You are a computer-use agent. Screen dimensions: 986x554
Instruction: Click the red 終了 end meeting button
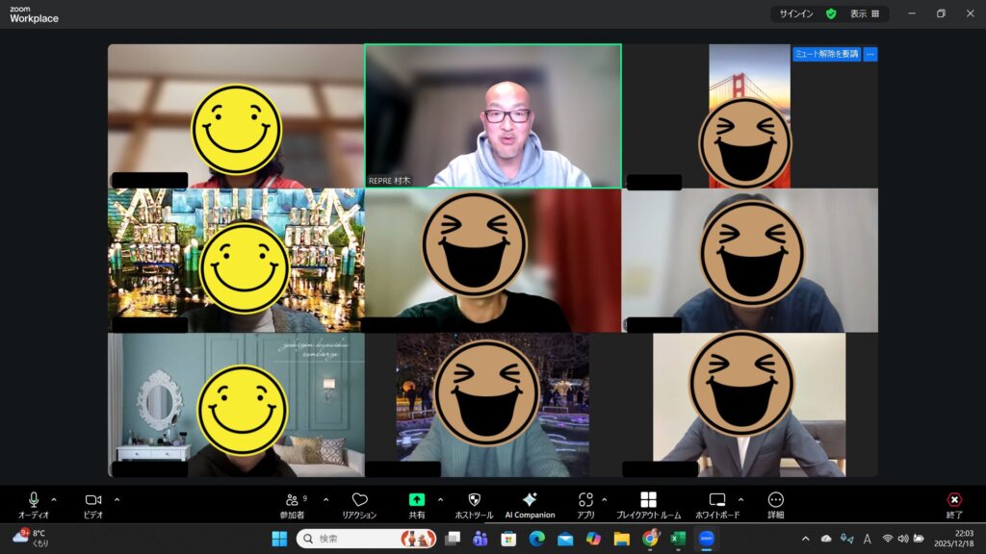click(x=954, y=500)
